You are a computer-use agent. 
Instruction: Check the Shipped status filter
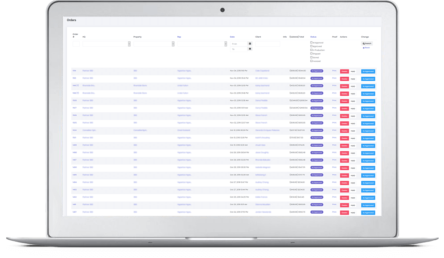(311, 54)
